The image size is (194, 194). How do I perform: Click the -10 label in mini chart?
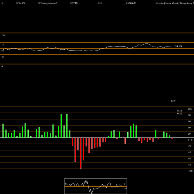[125, 189]
